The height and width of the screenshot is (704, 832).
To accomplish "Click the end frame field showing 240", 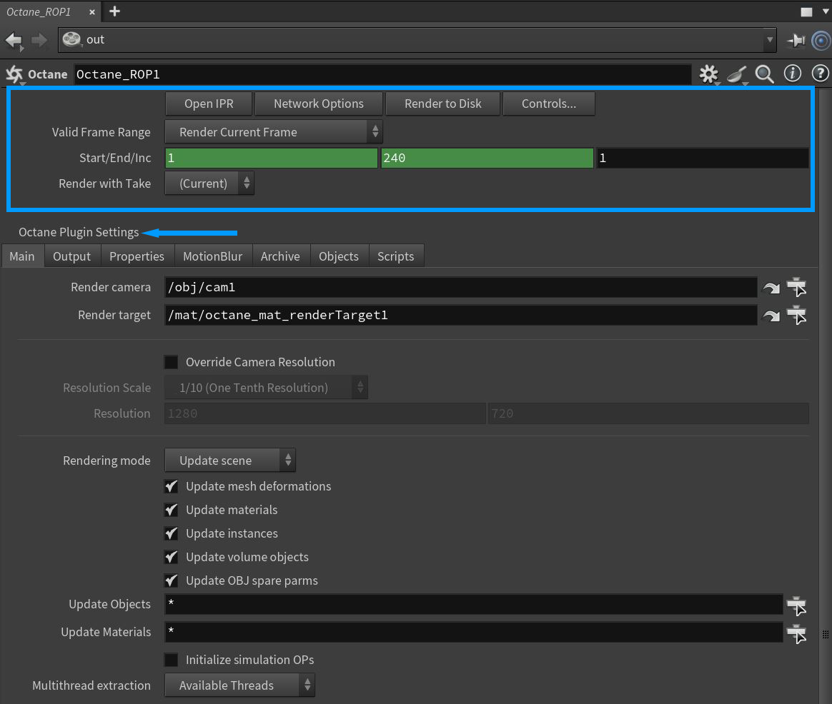I will click(486, 158).
